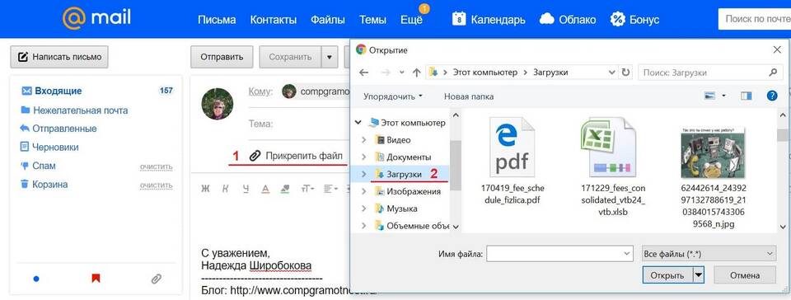Click the Входящие envelope icon
This screenshot has width=791, height=300.
point(26,91)
